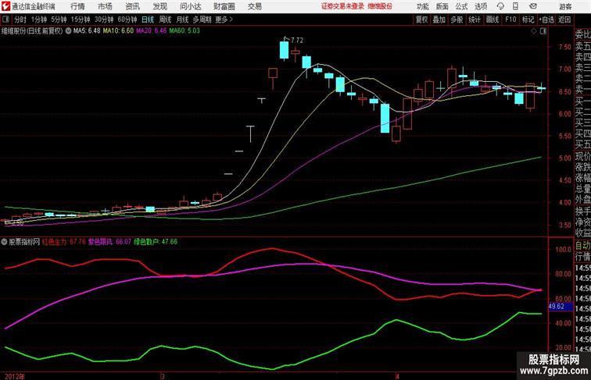This screenshot has height=380, width=591.
Task: Open the 财富圈 menu
Action: coord(224,6)
